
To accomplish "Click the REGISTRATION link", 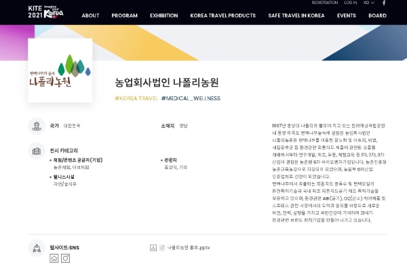I will point(325,3).
